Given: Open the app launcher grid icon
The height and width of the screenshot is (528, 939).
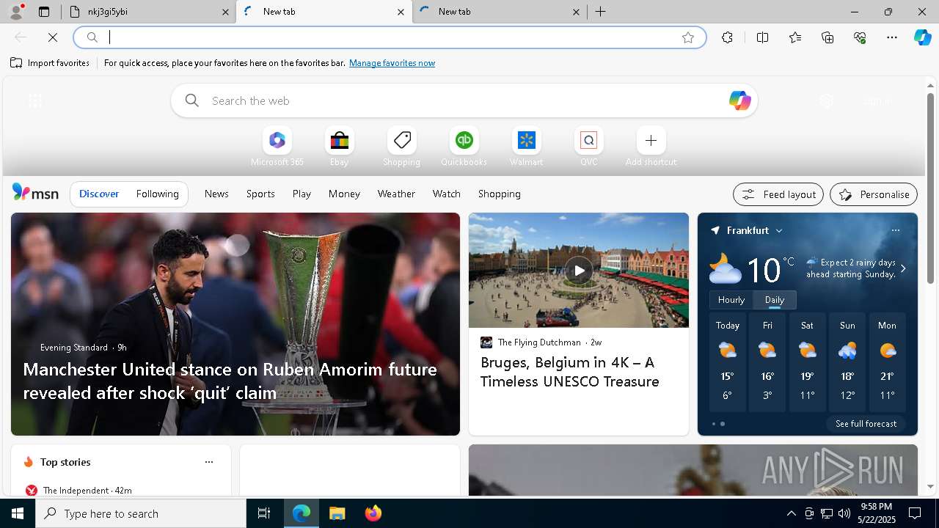Looking at the screenshot, I should [x=34, y=101].
